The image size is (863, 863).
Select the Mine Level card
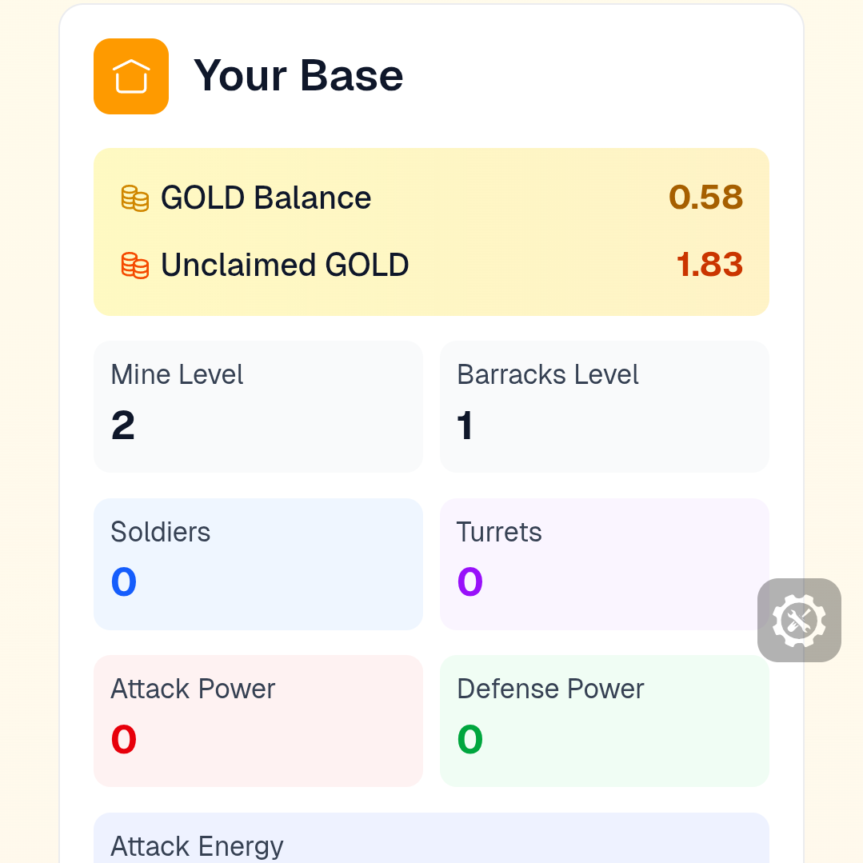[258, 406]
